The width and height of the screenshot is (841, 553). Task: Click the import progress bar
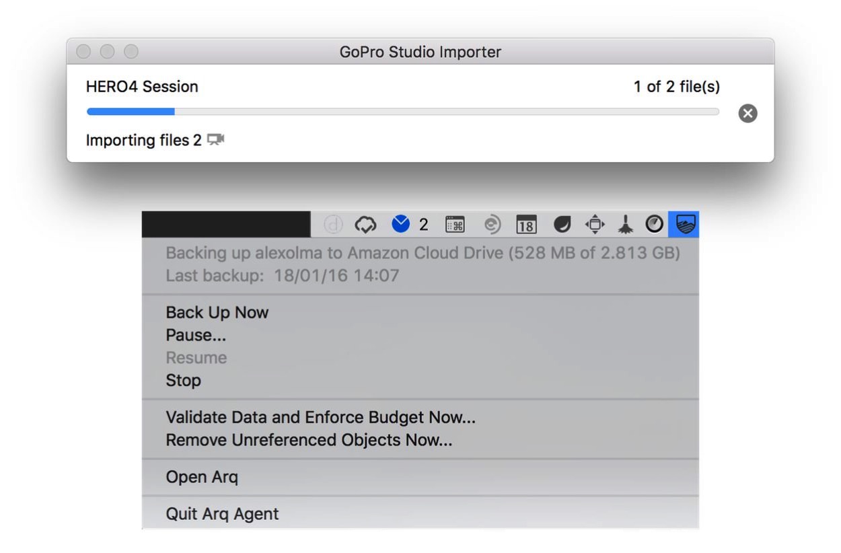[x=403, y=112]
